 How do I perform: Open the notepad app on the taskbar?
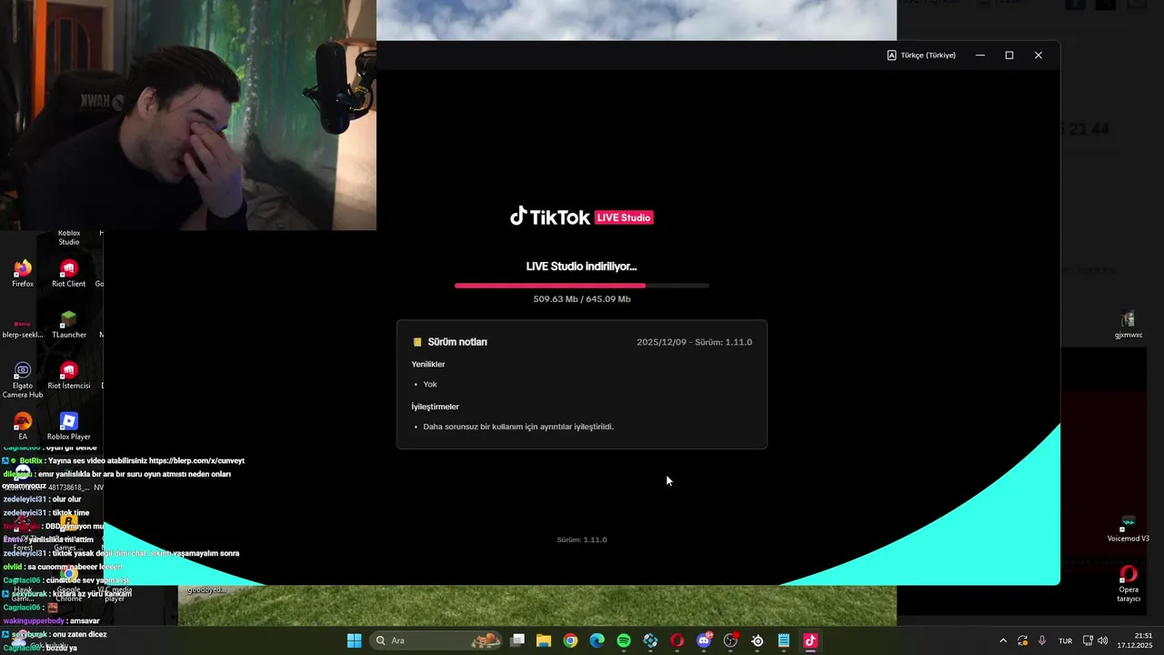coord(784,640)
